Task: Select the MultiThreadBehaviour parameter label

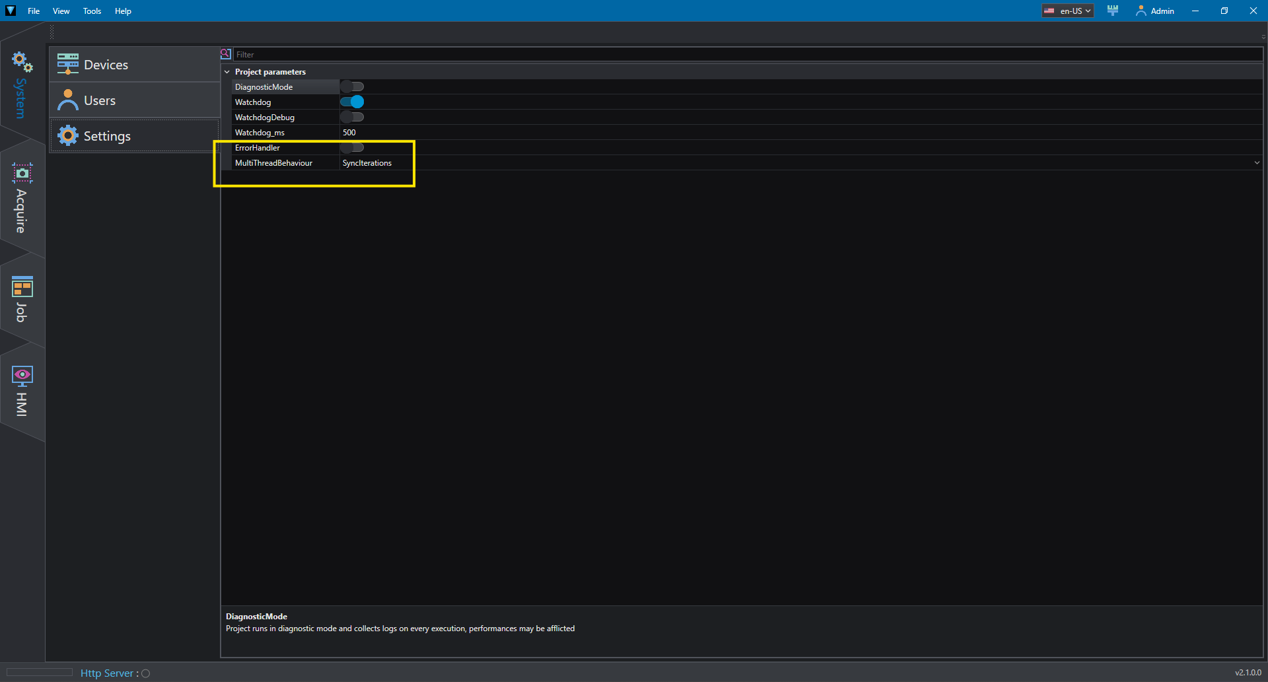Action: click(x=273, y=162)
